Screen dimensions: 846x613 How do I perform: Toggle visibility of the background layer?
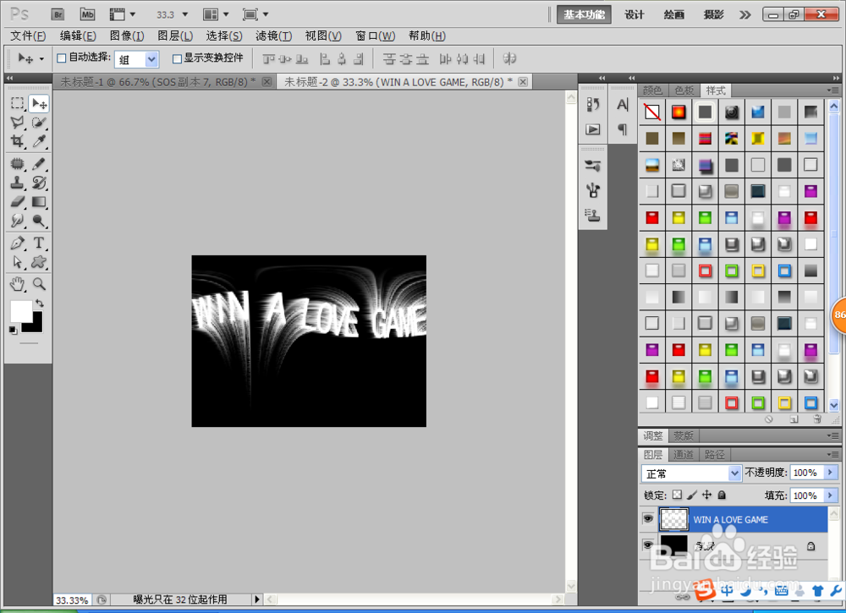[x=648, y=545]
